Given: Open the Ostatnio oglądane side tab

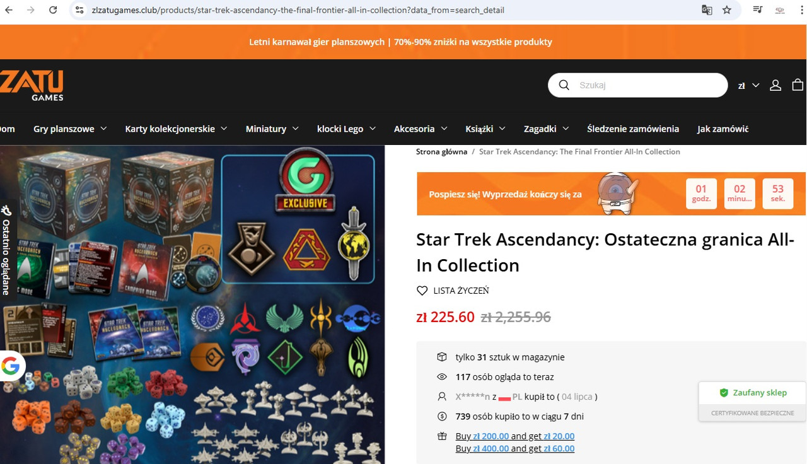Looking at the screenshot, I should pyautogui.click(x=6, y=250).
